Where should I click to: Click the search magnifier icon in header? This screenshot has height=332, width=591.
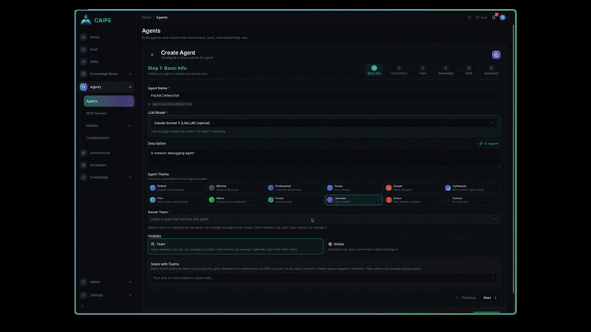pyautogui.click(x=469, y=17)
